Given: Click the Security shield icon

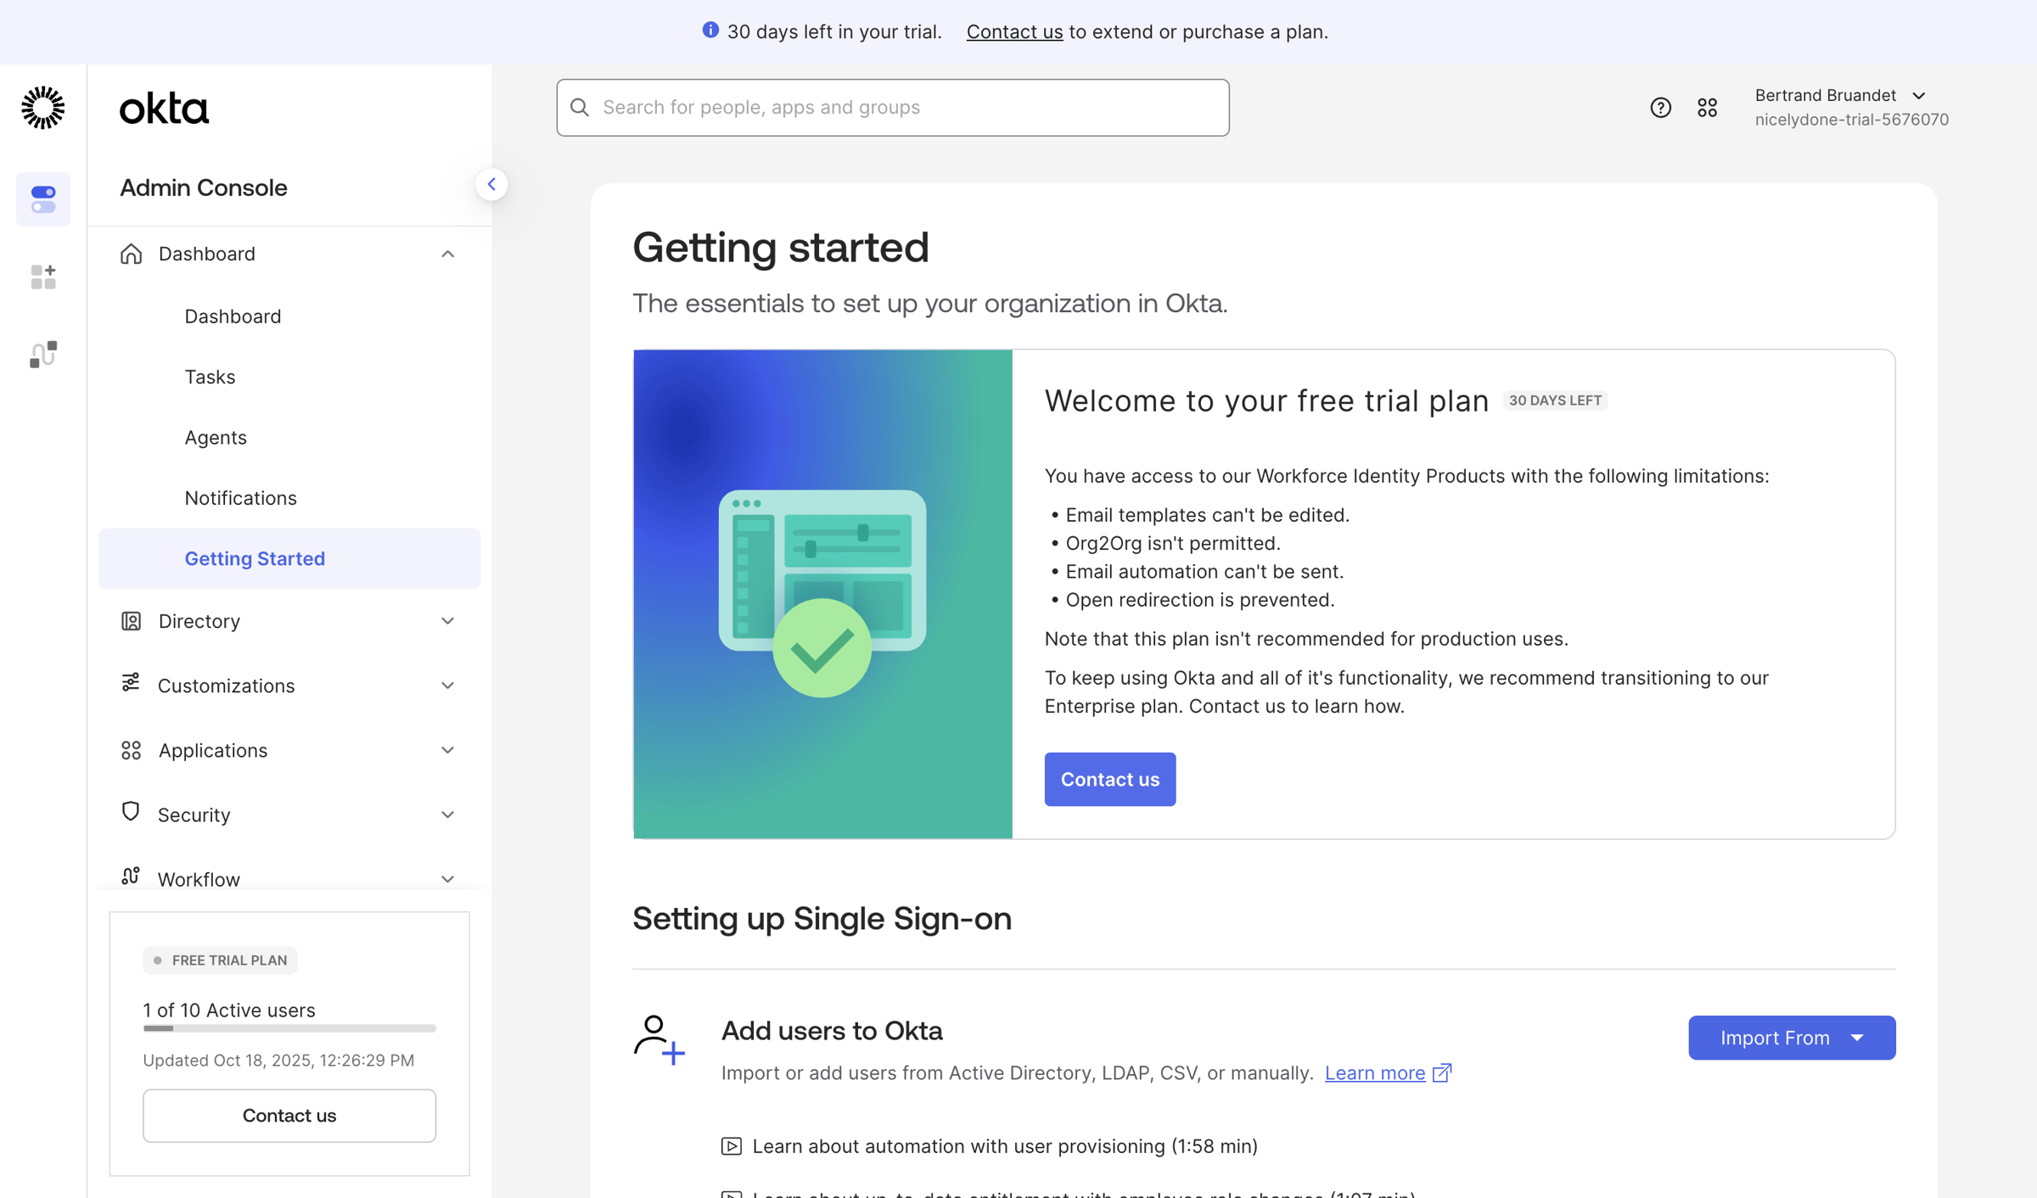Looking at the screenshot, I should coord(130,812).
